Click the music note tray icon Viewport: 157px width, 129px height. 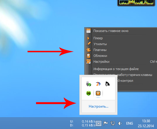[98, 84]
